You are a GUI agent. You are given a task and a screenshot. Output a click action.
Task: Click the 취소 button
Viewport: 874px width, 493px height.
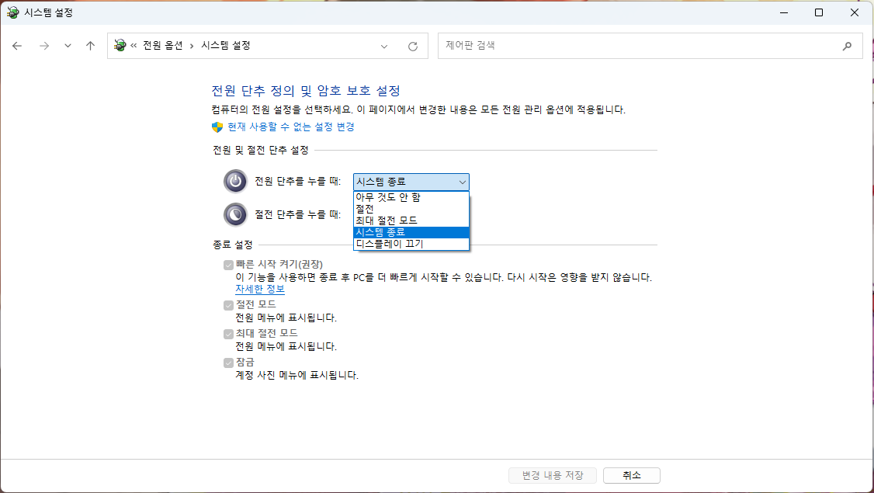click(x=631, y=475)
